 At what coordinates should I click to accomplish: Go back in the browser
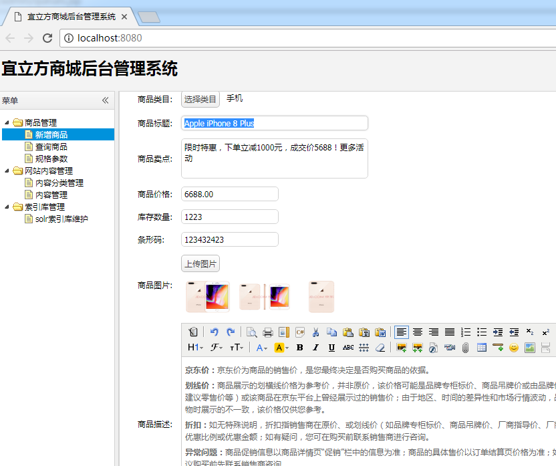10,38
